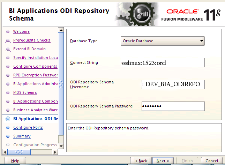225x165 pixels.
Task: Click the scroll left arrow under navigation pane
Action: click(5, 152)
